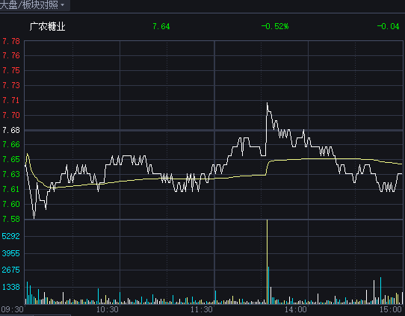Click the 1338 volume axis label
The height and width of the screenshot is (316, 405).
(x=11, y=287)
